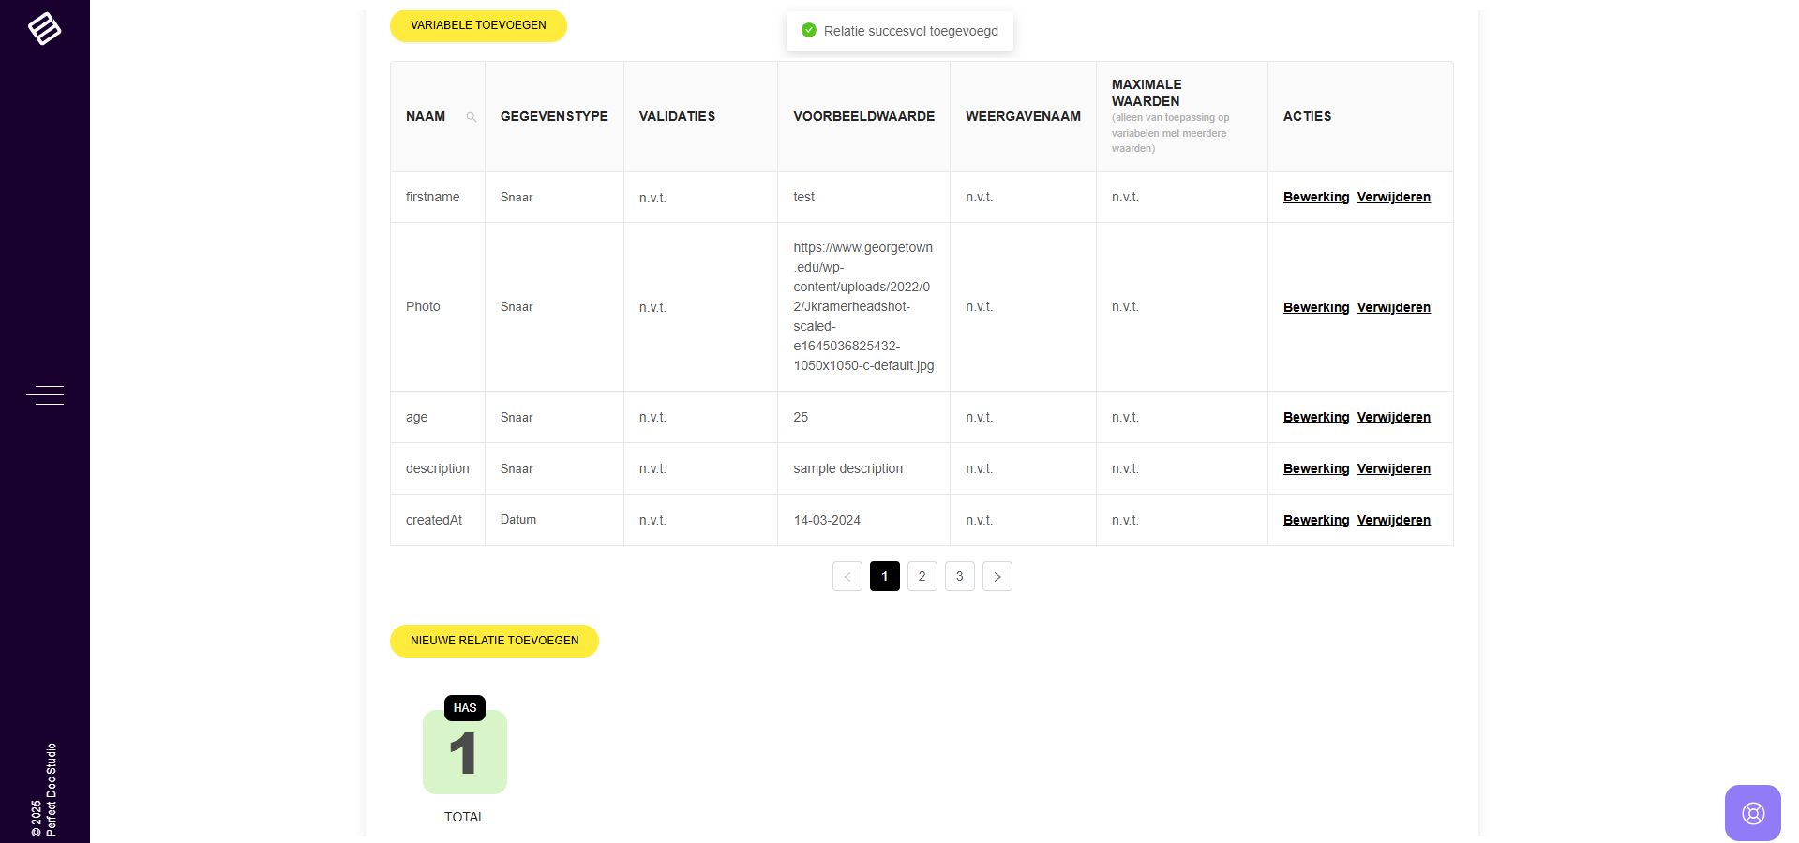Viewport: 1799px width, 843px height.
Task: Select current page 1 in pagination
Action: [x=884, y=576]
